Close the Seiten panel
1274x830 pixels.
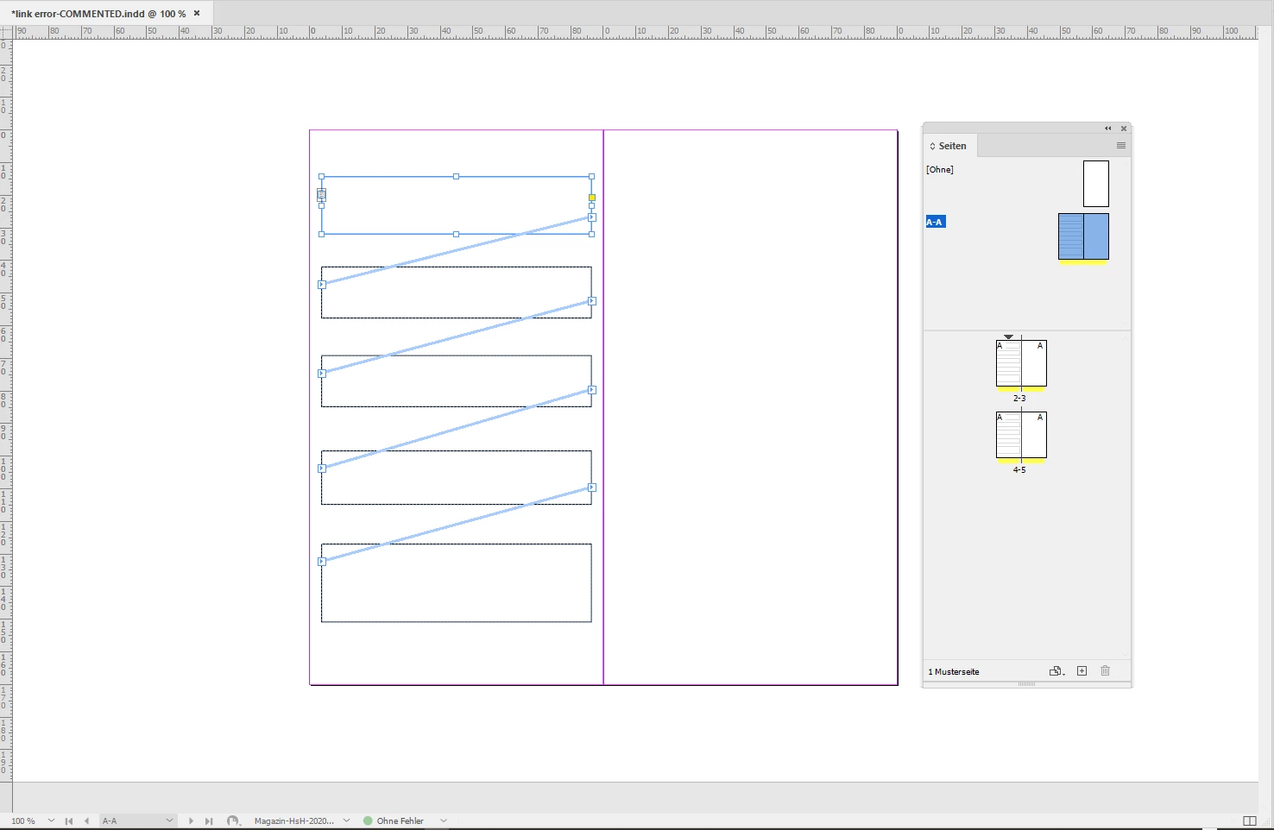point(1124,129)
